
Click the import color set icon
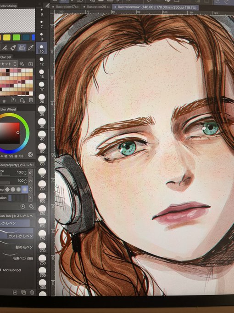(31, 64)
